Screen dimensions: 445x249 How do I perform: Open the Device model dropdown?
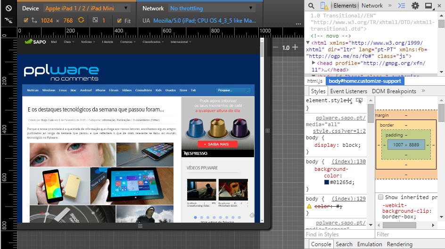coord(87,8)
